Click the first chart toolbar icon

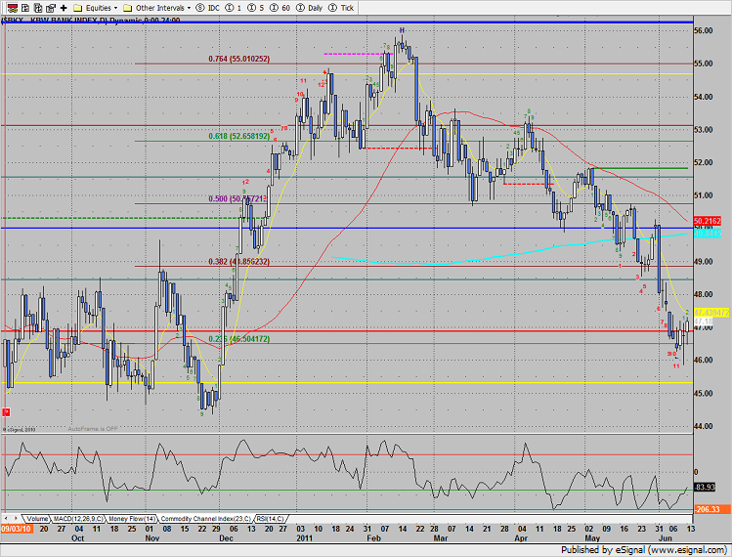(x=13, y=8)
